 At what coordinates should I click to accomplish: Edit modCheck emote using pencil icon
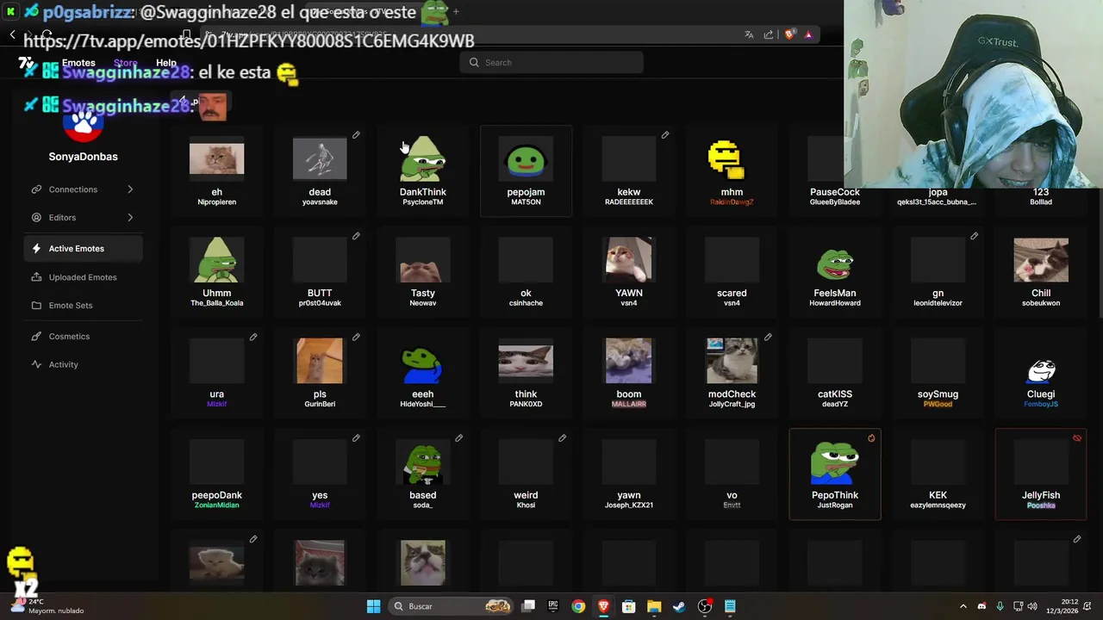click(768, 337)
